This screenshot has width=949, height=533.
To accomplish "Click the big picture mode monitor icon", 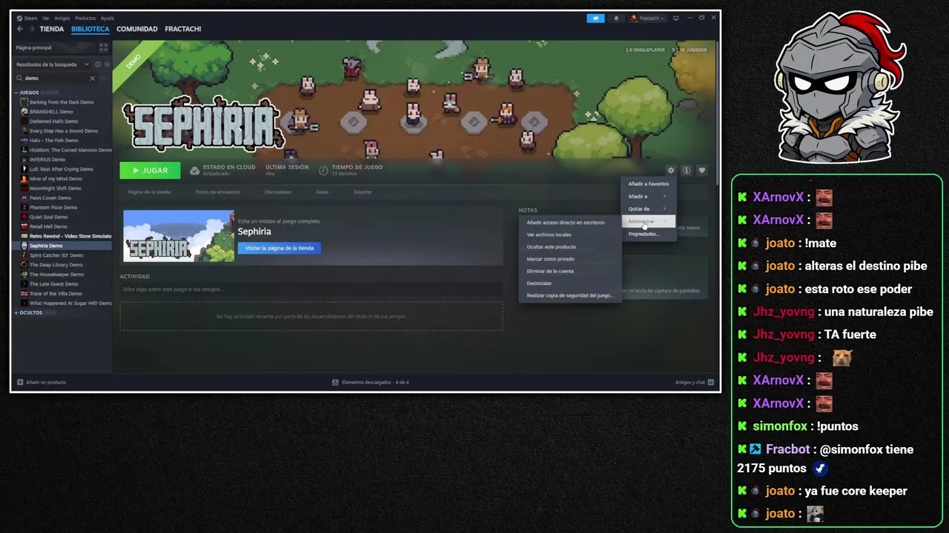I will click(675, 18).
